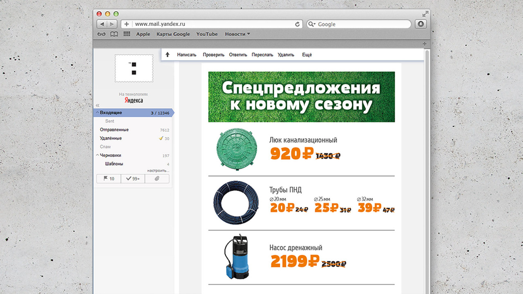Filter unread messages with checkmark 99+ button
This screenshot has width=523, height=294.
tap(133, 179)
